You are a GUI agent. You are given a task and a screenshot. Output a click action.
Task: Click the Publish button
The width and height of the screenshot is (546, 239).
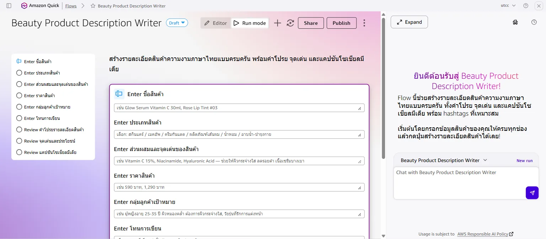(x=341, y=23)
